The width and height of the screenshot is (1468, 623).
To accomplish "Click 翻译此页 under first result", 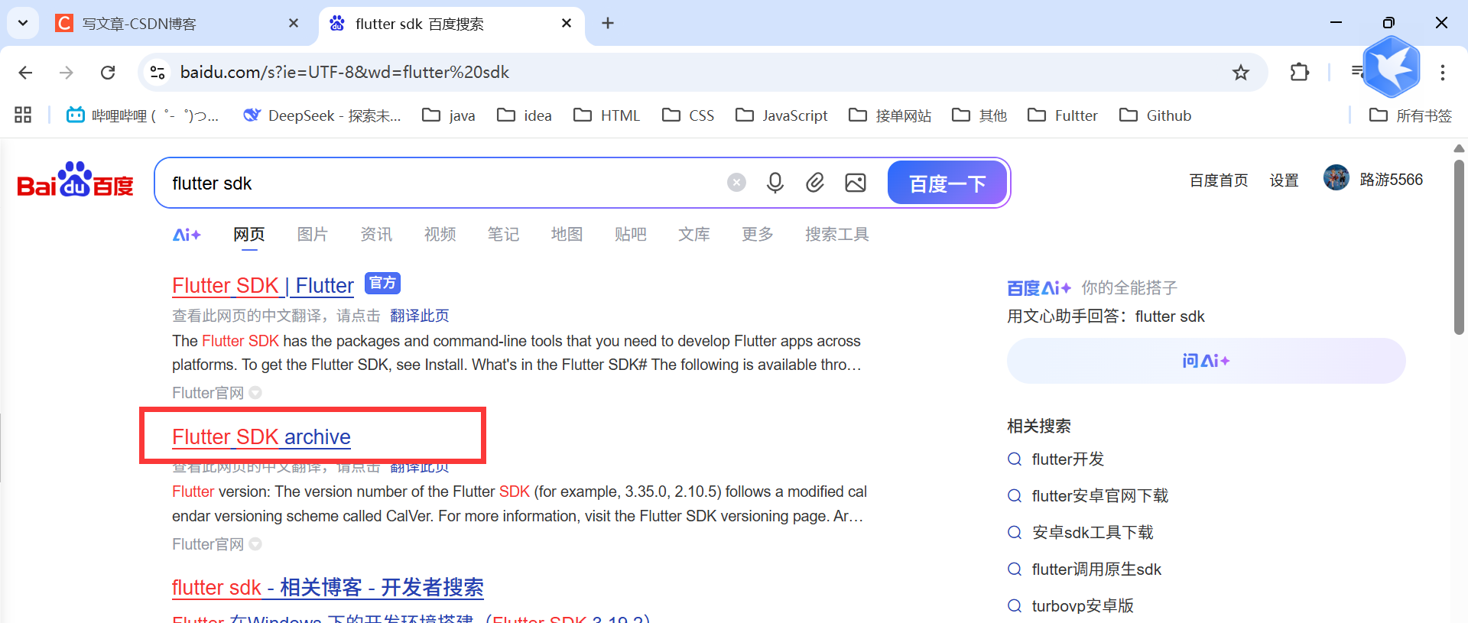I will click(x=419, y=316).
